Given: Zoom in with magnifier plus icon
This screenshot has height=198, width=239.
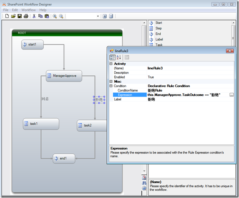Looking at the screenshot, I should click(x=55, y=16).
